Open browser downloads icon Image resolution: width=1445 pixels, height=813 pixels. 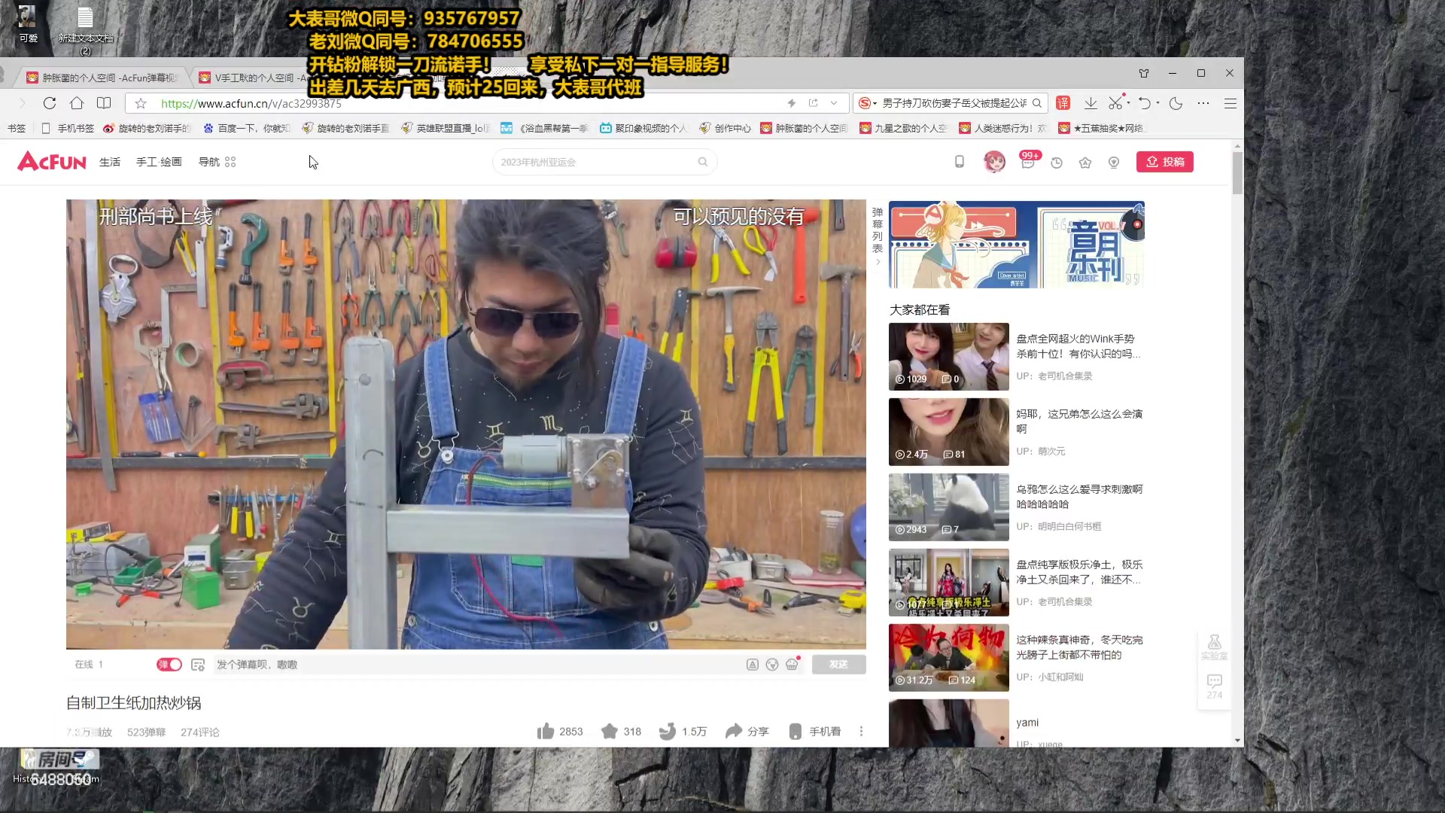click(x=1091, y=103)
